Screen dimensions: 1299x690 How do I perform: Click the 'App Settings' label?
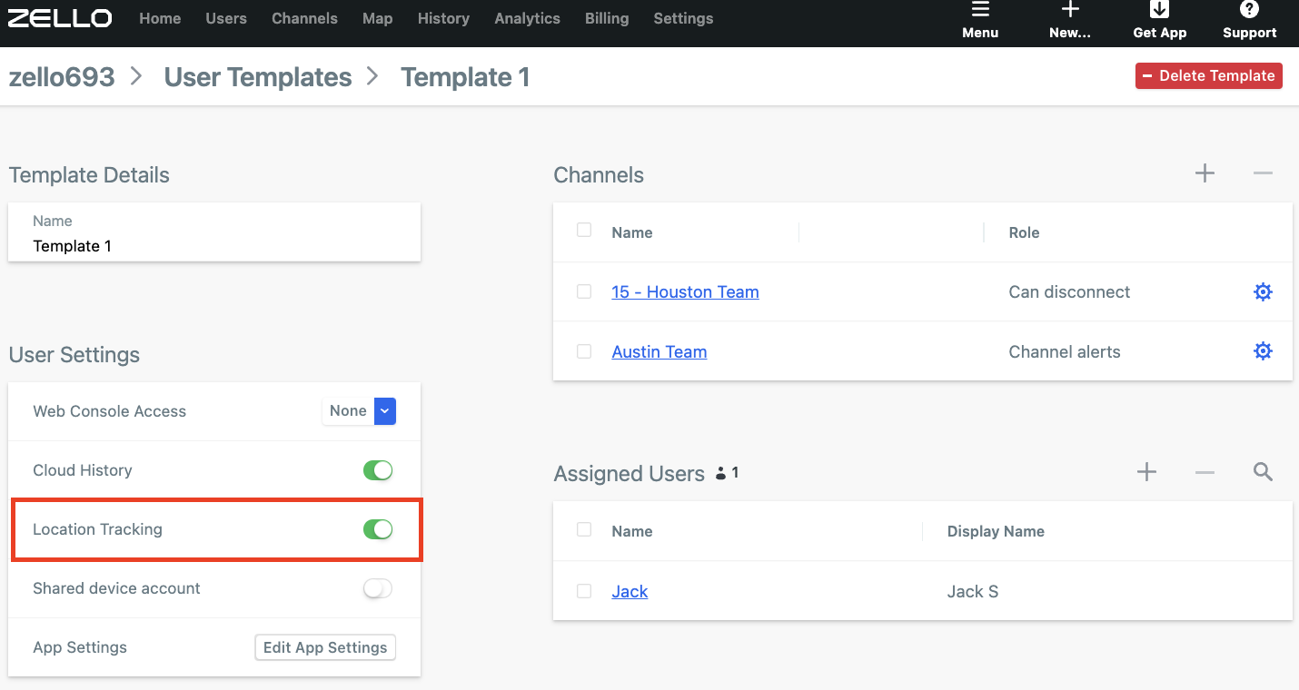(x=80, y=647)
